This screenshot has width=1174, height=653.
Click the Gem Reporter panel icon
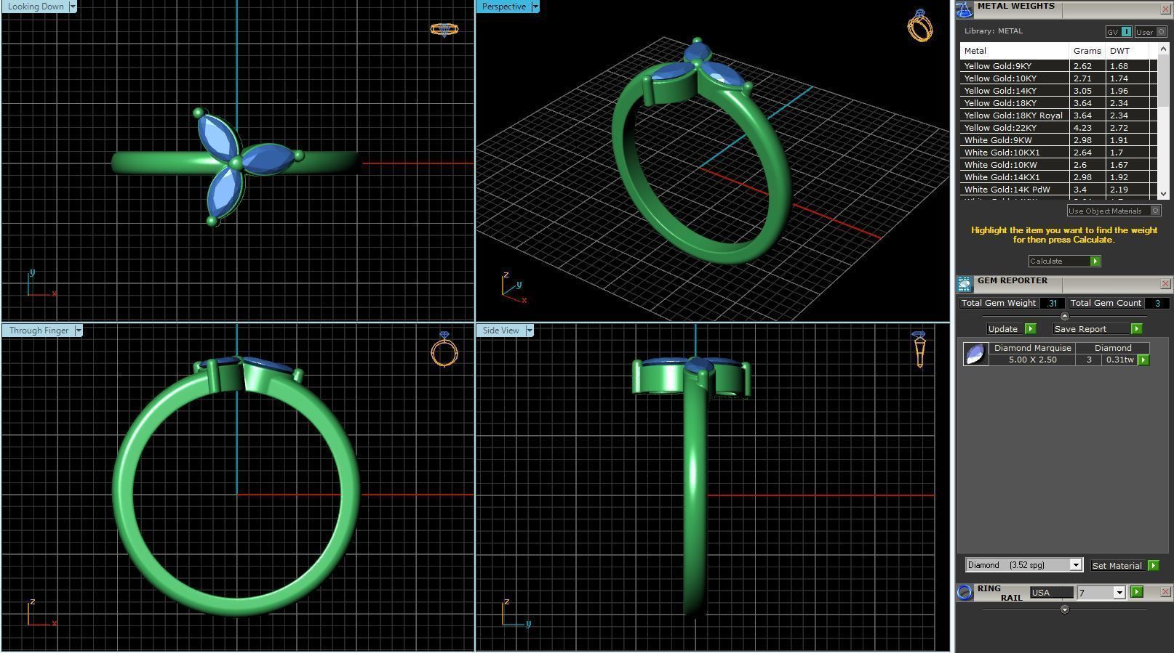click(965, 284)
